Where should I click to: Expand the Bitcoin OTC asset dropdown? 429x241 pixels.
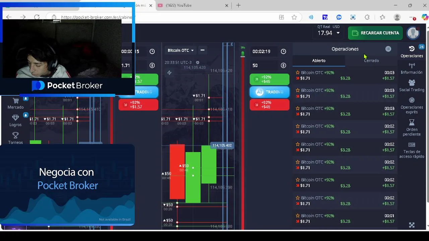[x=181, y=50]
